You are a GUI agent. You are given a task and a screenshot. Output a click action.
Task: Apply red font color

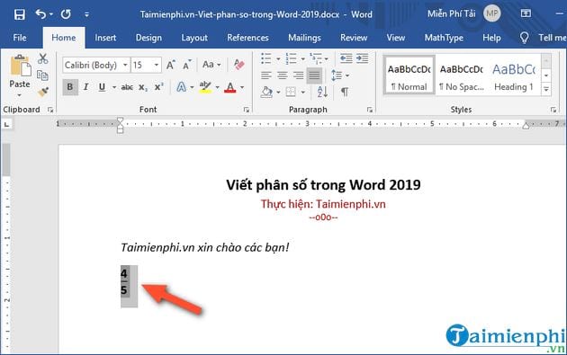230,87
